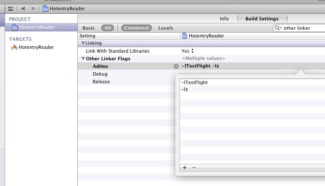The image size is (325, 186).
Task: Click the AdHoc value -lTestFlight -lz
Action: 200,66
